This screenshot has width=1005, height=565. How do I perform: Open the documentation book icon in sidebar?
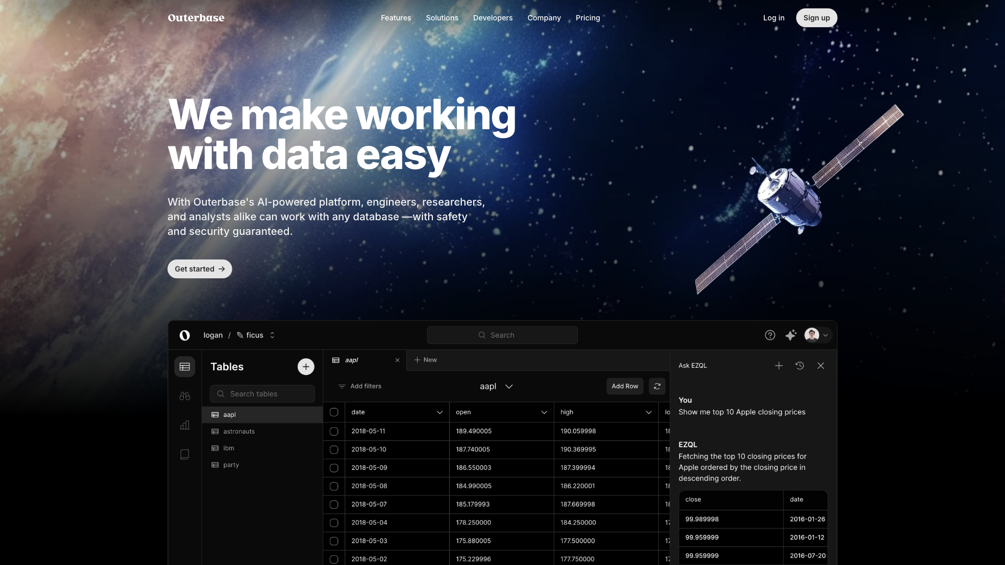point(185,455)
